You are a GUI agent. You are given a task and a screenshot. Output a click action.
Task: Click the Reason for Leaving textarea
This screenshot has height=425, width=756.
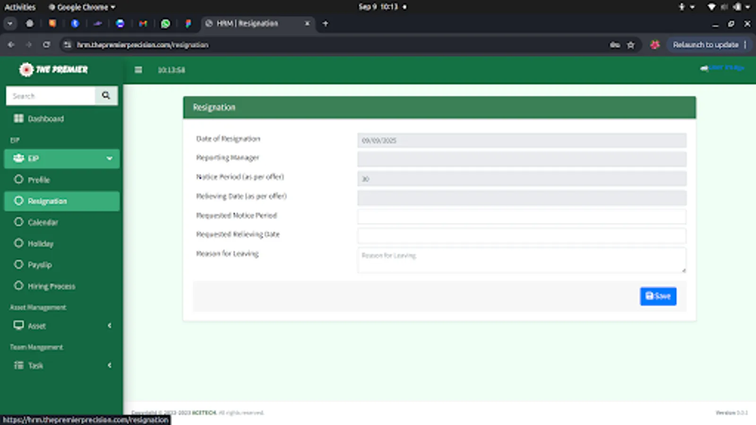[x=522, y=260]
